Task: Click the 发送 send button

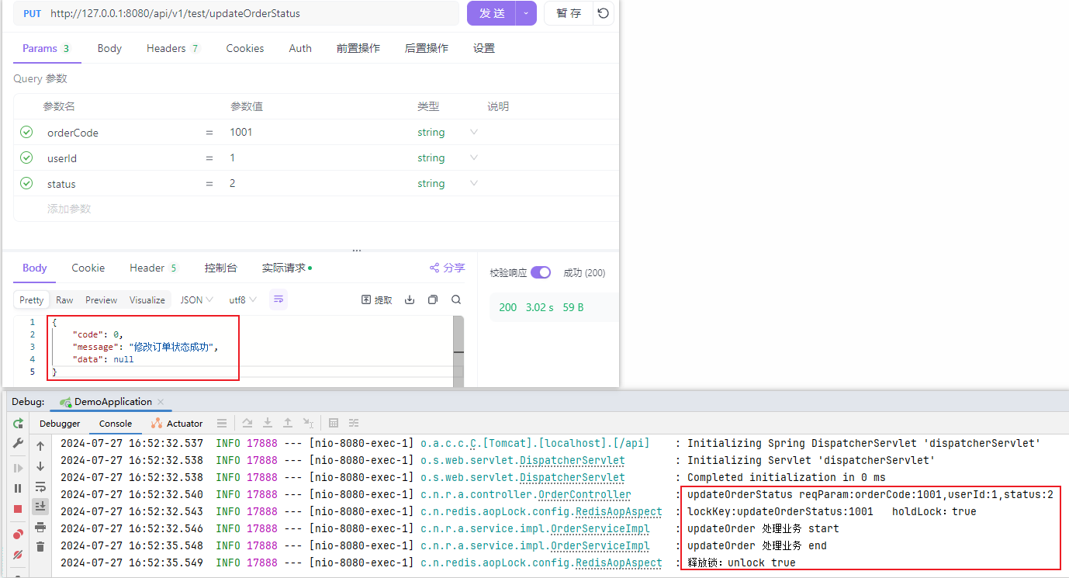Action: (492, 13)
